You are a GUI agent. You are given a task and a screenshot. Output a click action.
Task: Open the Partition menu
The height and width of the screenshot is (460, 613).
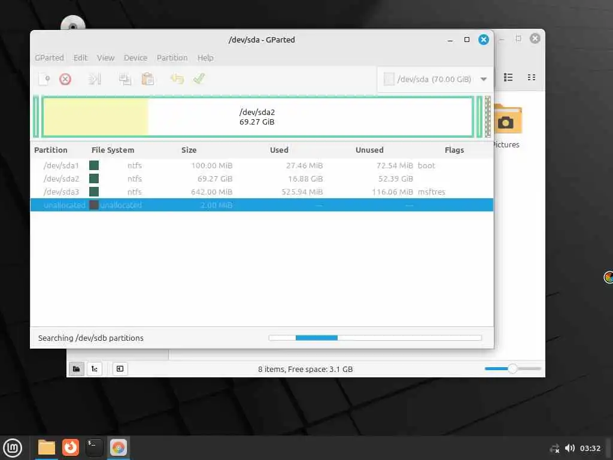[172, 58]
